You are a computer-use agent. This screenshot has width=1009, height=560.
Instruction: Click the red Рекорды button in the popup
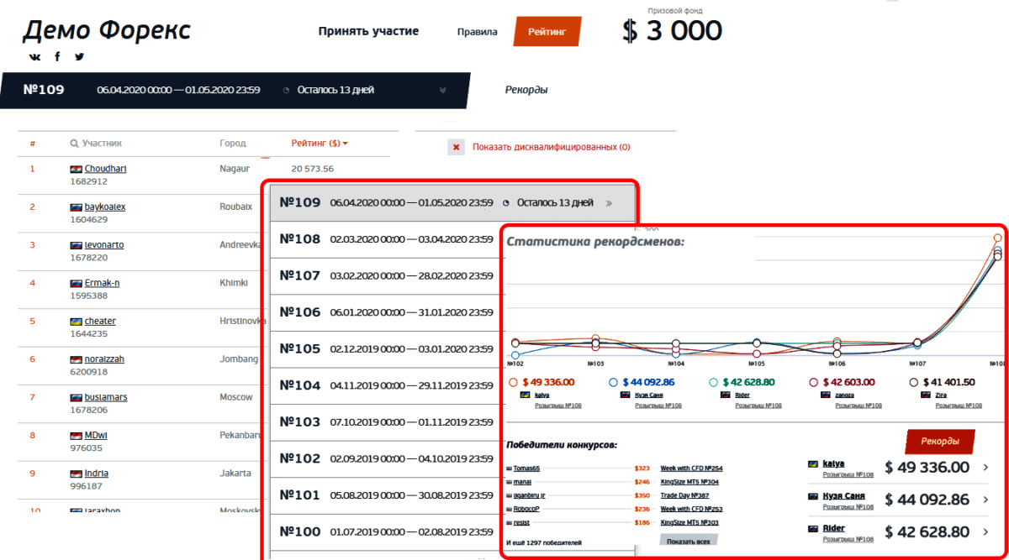[x=939, y=442]
